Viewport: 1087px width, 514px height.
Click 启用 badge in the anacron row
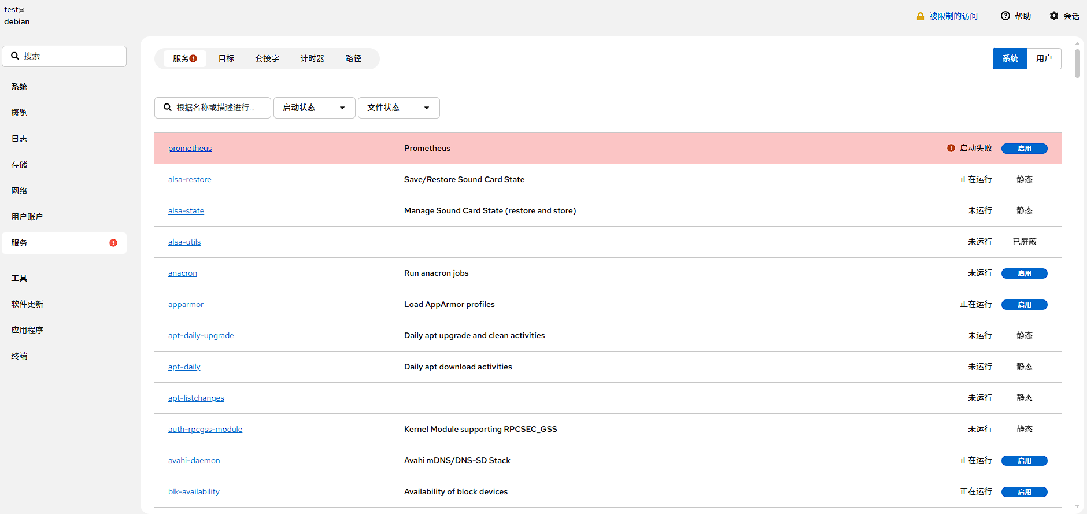1024,273
